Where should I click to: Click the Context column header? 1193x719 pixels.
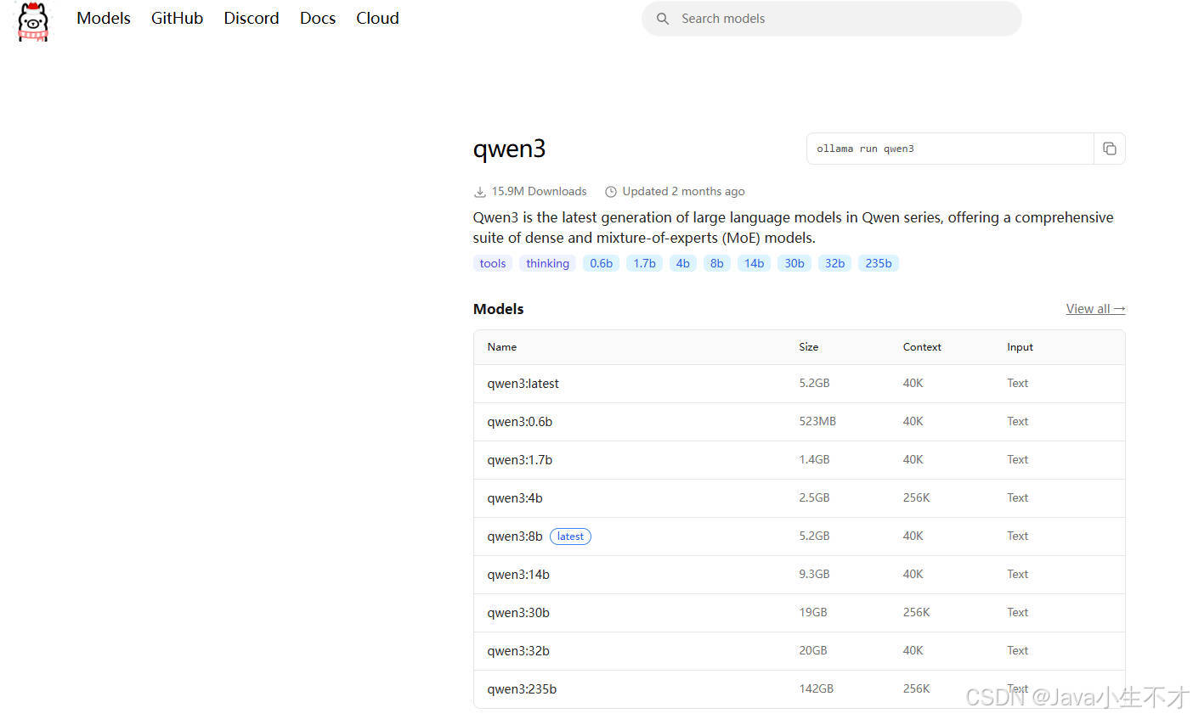pyautogui.click(x=922, y=347)
